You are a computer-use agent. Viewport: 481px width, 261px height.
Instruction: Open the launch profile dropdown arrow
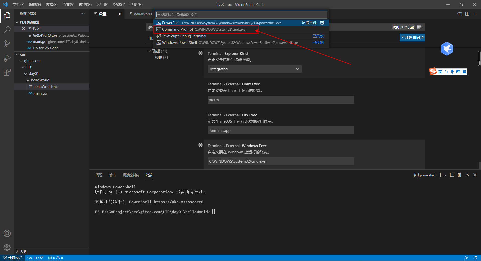(445, 175)
